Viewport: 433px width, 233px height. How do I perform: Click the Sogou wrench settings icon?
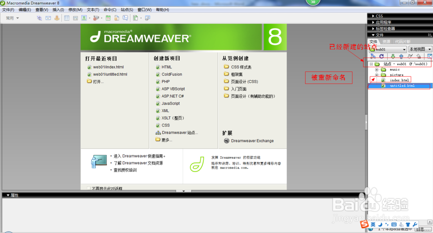415,224
